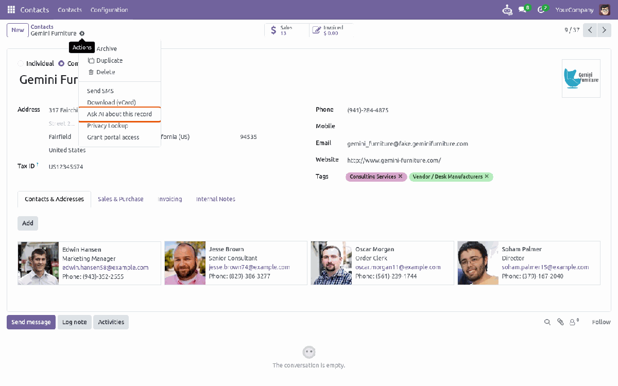Click the empty Mobile field
The image size is (618, 386).
pyautogui.click(x=473, y=127)
